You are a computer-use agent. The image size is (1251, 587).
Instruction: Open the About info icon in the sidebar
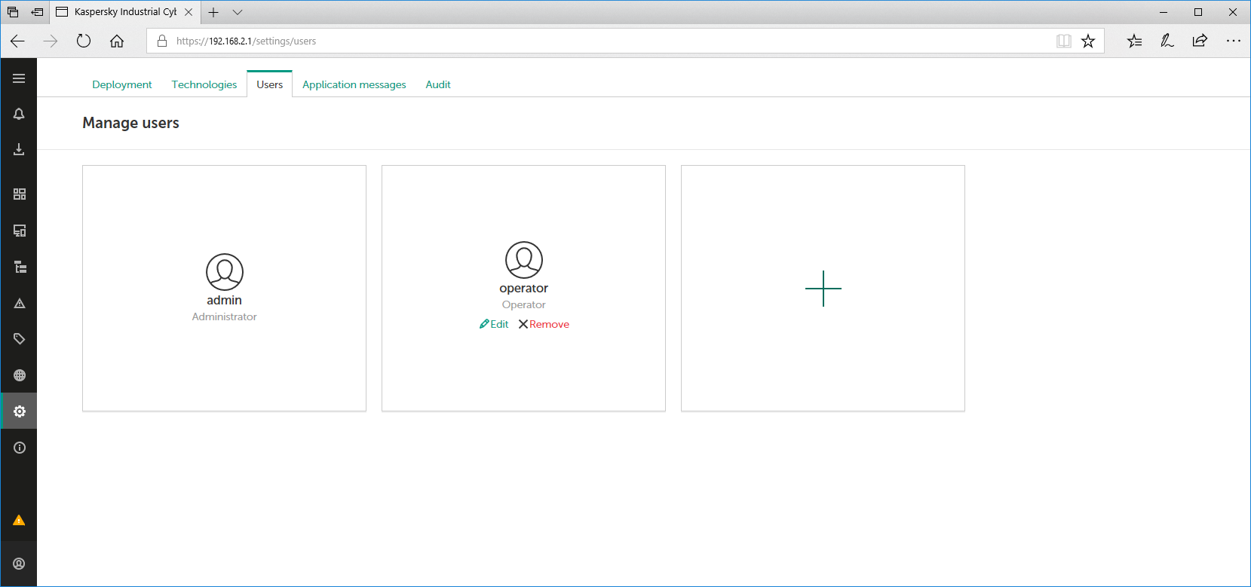tap(20, 448)
